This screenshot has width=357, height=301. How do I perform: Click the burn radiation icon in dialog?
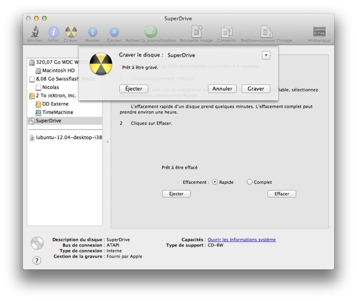(101, 64)
